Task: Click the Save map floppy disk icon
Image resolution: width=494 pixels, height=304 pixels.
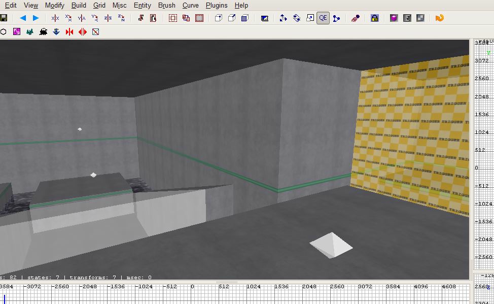Action: pyautogui.click(x=4, y=18)
